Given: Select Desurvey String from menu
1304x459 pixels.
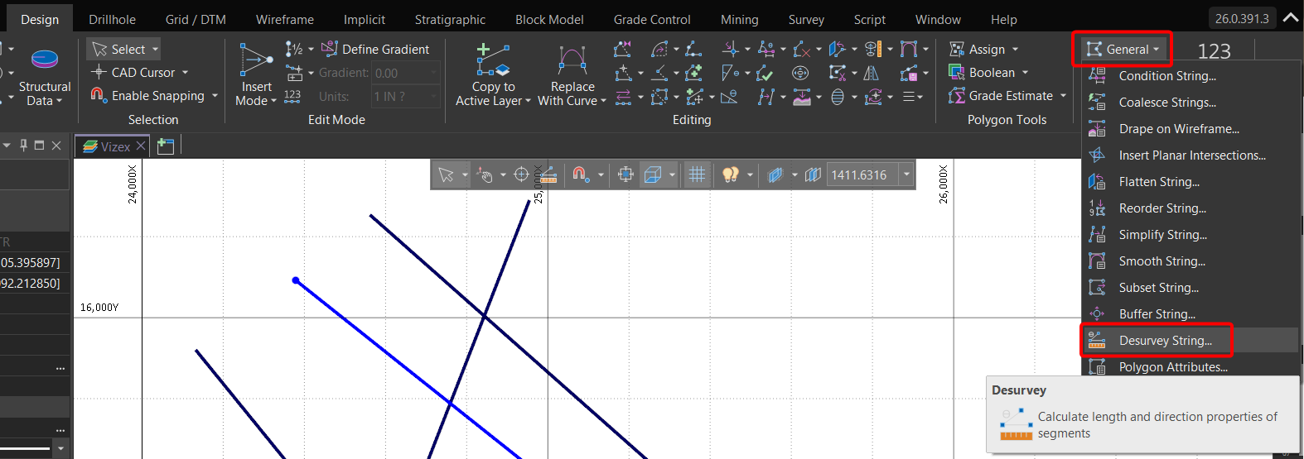Looking at the screenshot, I should coord(1191,341).
